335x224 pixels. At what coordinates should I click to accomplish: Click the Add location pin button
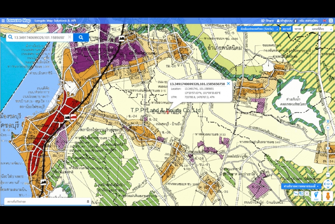pos(316,196)
